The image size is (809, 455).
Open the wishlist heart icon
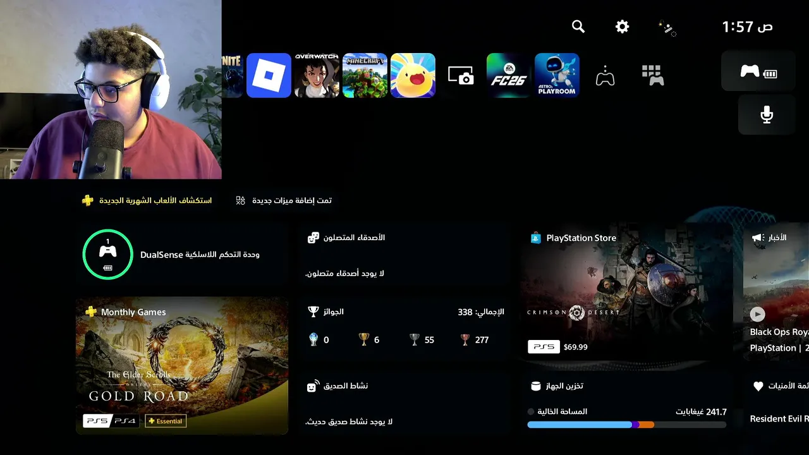pyautogui.click(x=758, y=386)
